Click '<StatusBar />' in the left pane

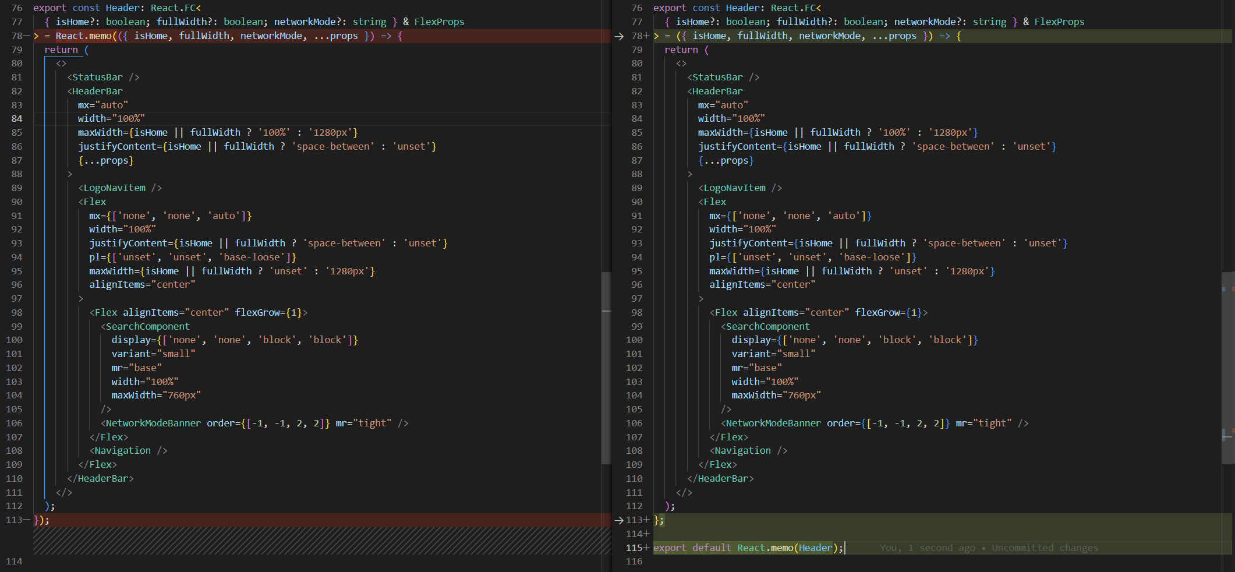click(x=103, y=77)
